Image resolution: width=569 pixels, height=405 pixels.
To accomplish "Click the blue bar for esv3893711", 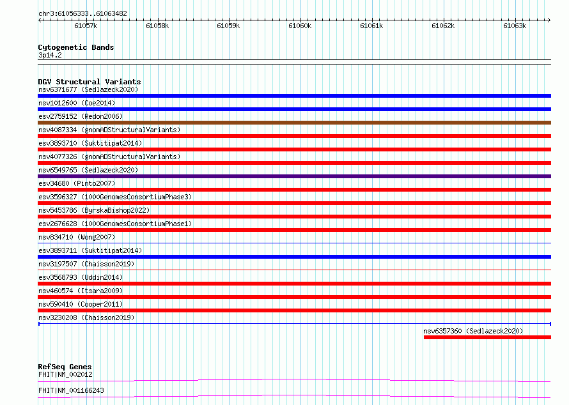I will (x=294, y=257).
